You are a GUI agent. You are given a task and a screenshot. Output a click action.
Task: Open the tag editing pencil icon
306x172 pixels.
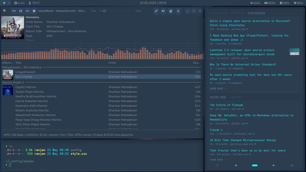(156, 11)
